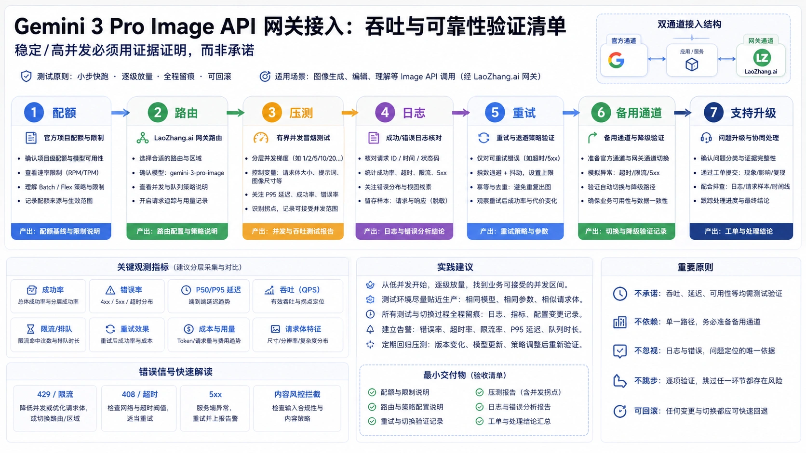Open the 429 / 限流 error card

click(55, 408)
